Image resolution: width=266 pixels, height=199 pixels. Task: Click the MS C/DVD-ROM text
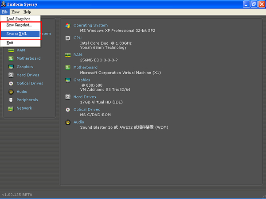tap(95, 115)
